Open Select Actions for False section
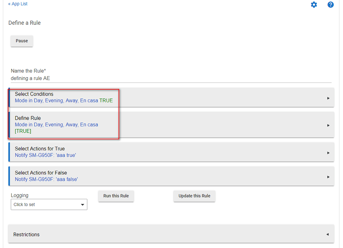Image resolution: width=343 pixels, height=248 pixels. coord(41,173)
